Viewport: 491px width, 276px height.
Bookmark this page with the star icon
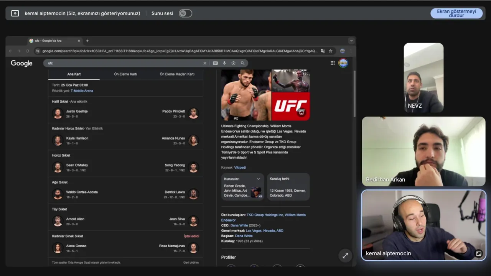point(330,51)
